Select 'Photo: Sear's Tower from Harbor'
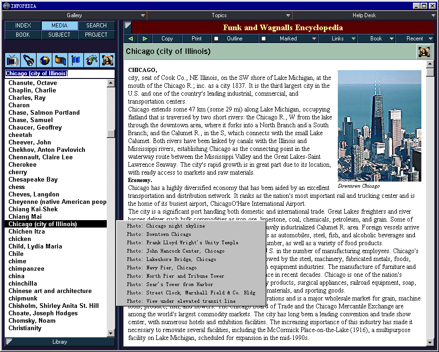Viewport: 439px width, 352px height. click(x=191, y=285)
